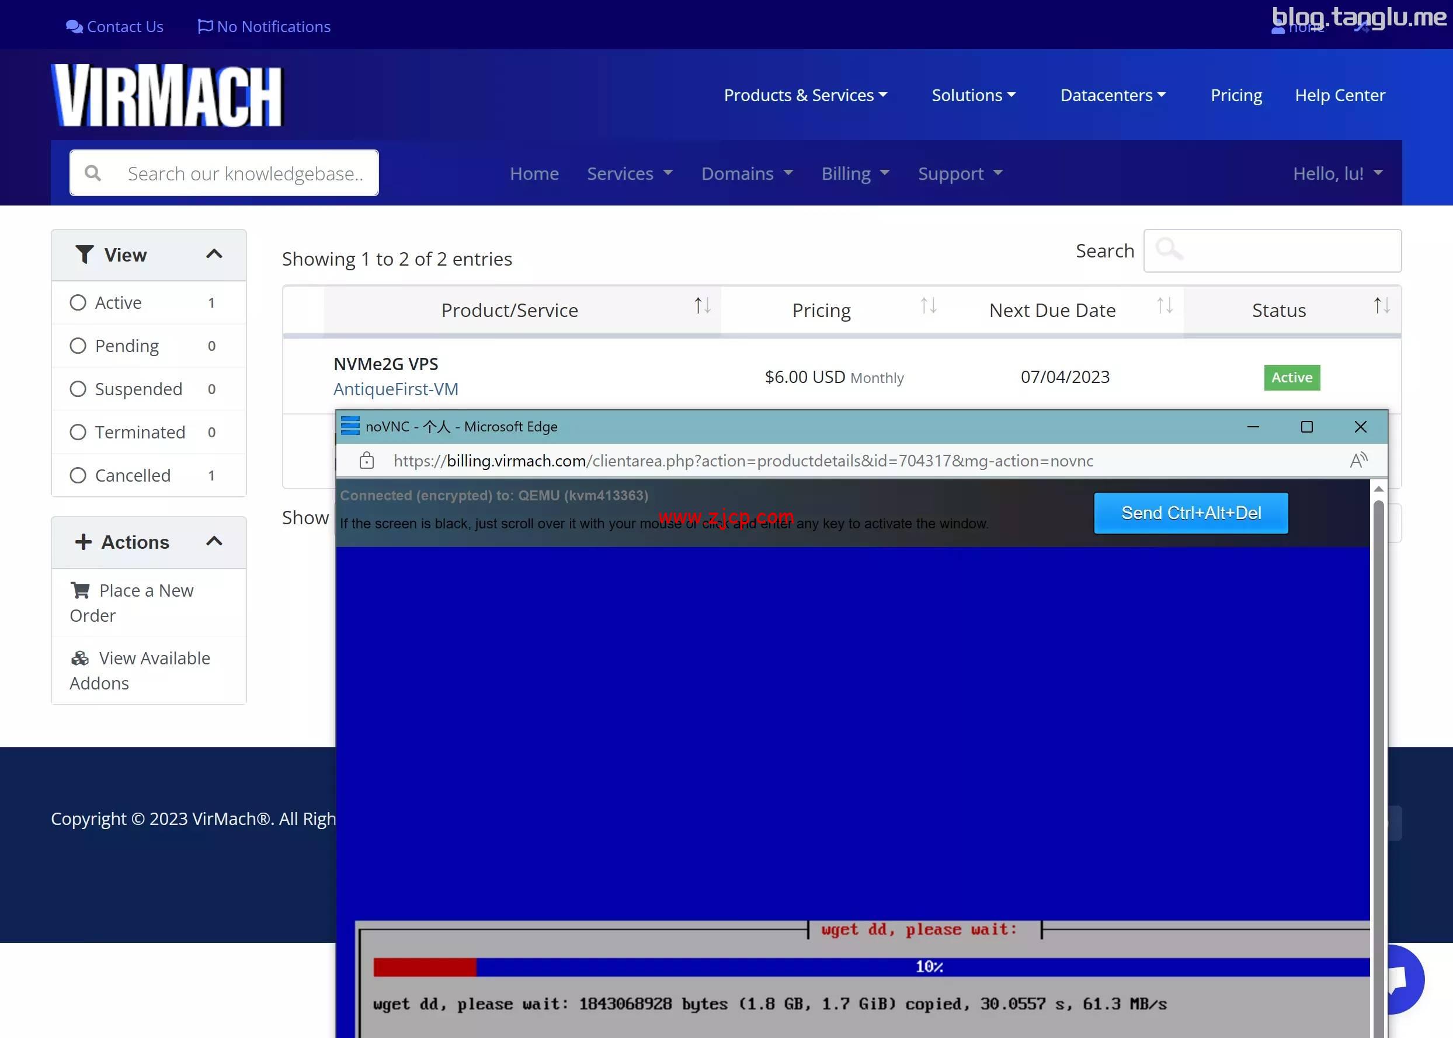
Task: Collapse the View panel chevron
Action: (x=214, y=255)
